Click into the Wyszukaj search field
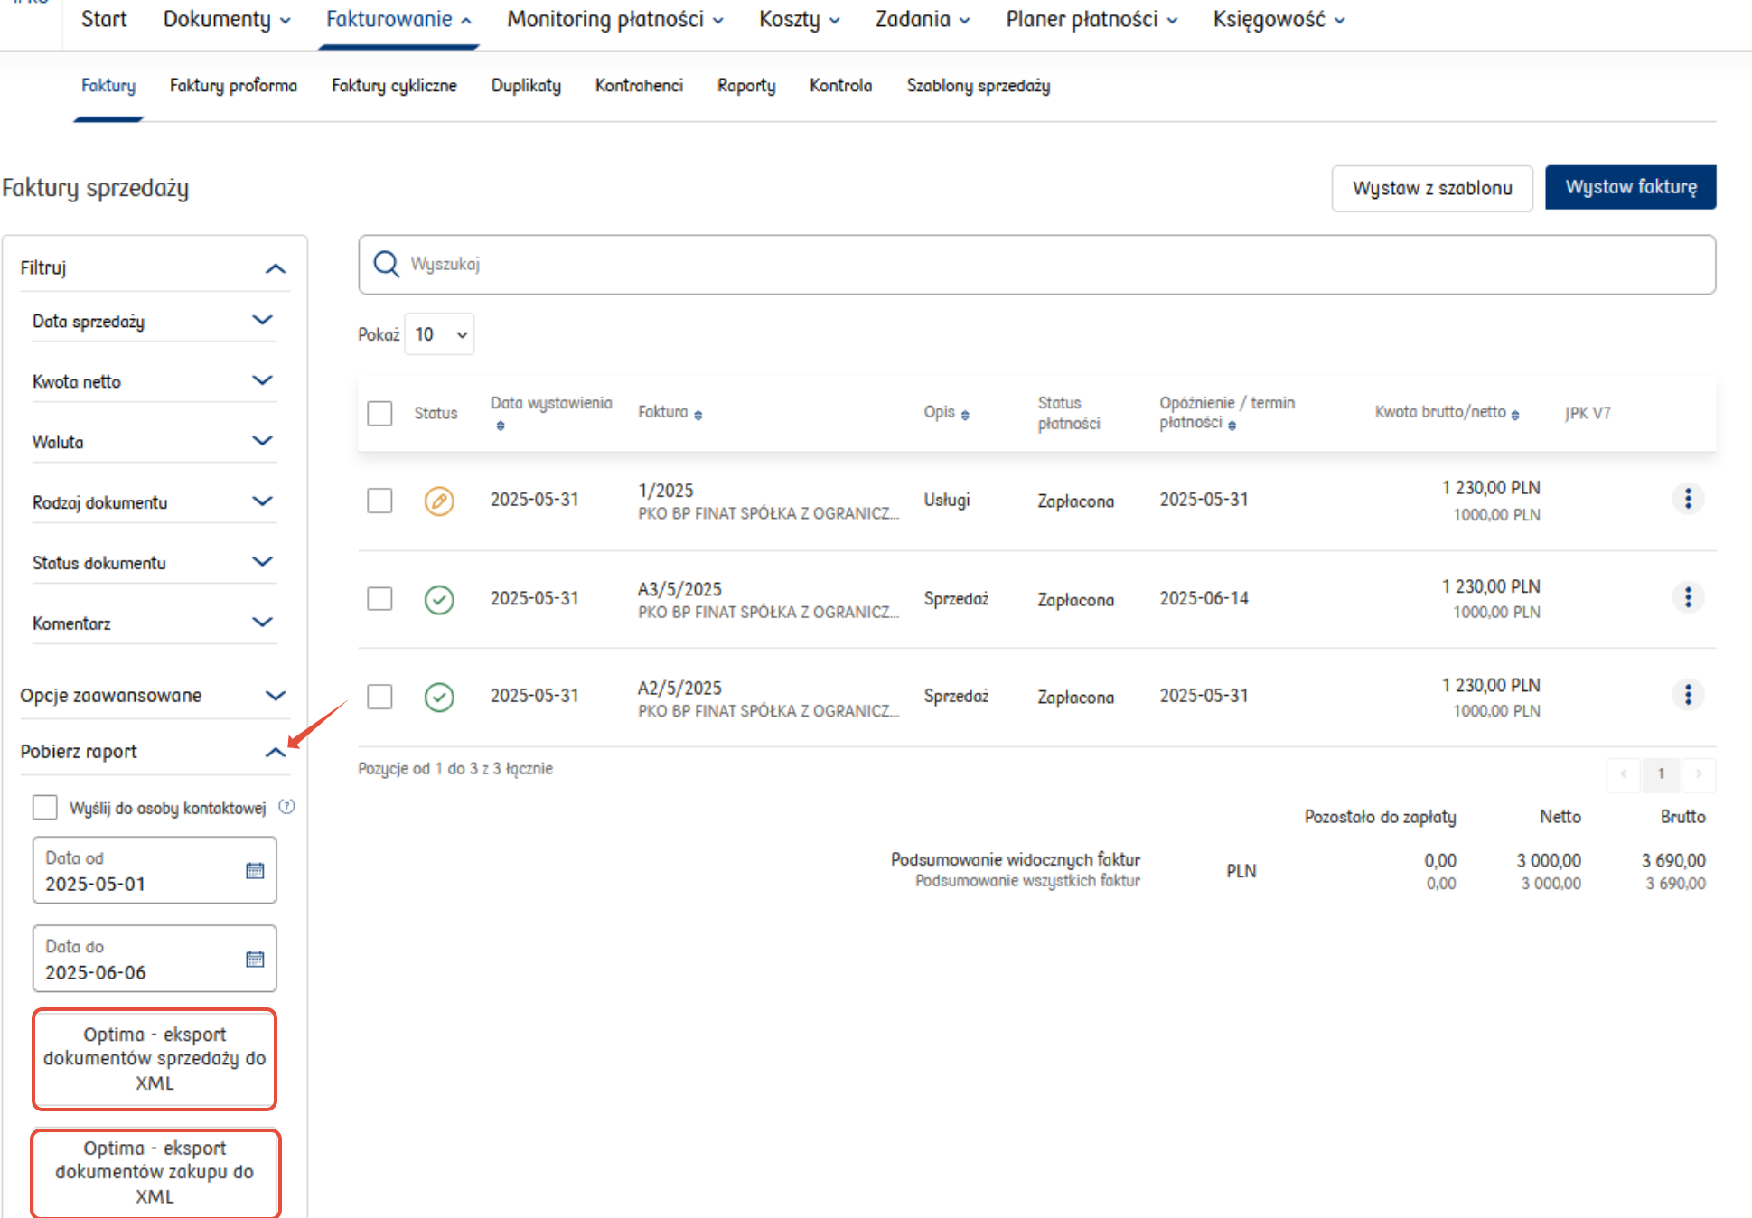This screenshot has width=1752, height=1218. point(1039,264)
